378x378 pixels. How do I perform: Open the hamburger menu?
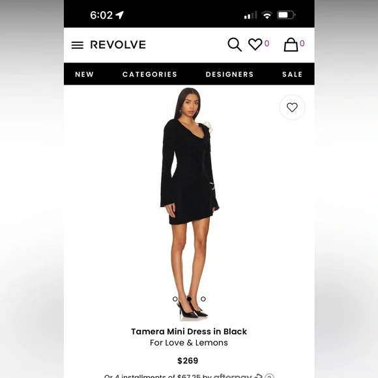[78, 45]
